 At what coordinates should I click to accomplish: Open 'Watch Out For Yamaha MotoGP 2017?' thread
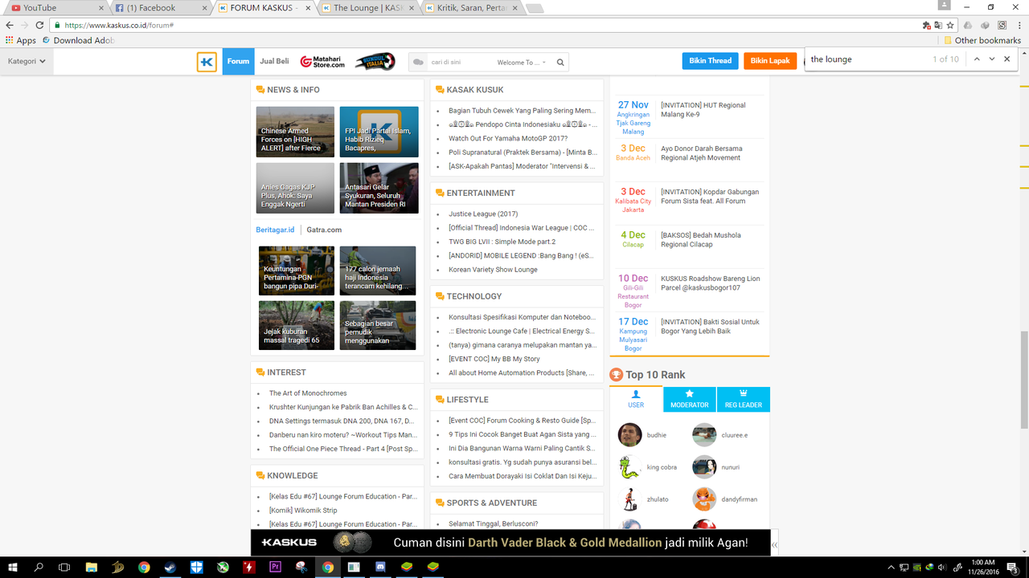coord(508,139)
